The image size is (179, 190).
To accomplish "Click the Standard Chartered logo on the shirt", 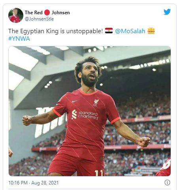I will click(x=85, y=115).
